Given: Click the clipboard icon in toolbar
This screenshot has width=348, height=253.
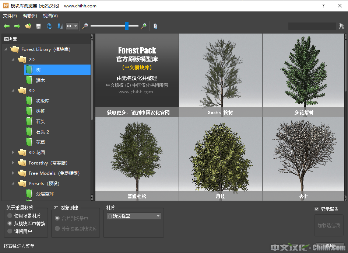Looking at the screenshot, I should pyautogui.click(x=155, y=26).
